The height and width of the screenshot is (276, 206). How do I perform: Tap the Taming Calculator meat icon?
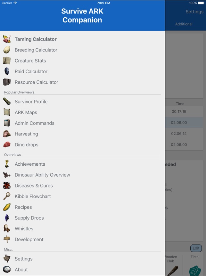click(7, 39)
